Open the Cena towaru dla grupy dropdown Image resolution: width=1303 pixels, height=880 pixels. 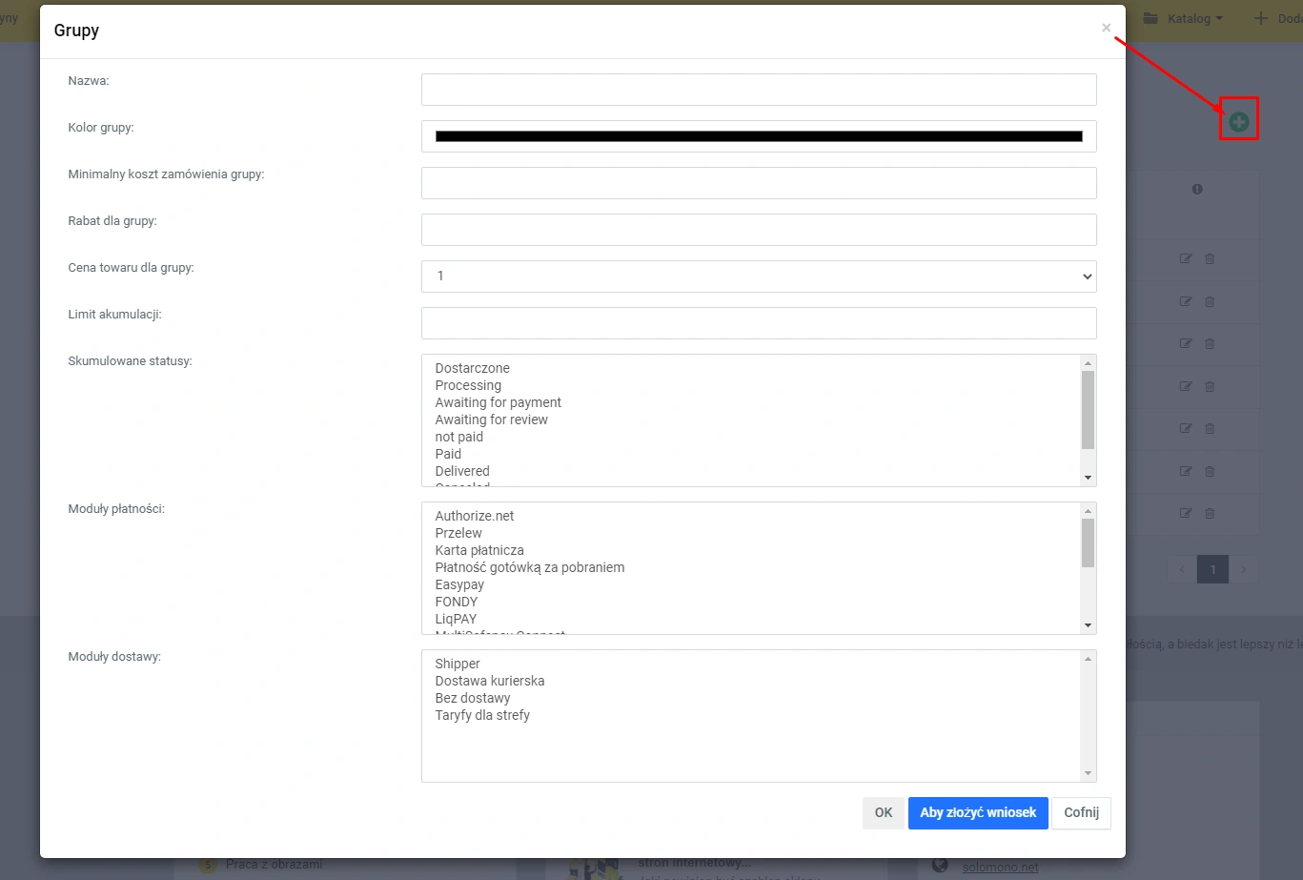coord(758,276)
